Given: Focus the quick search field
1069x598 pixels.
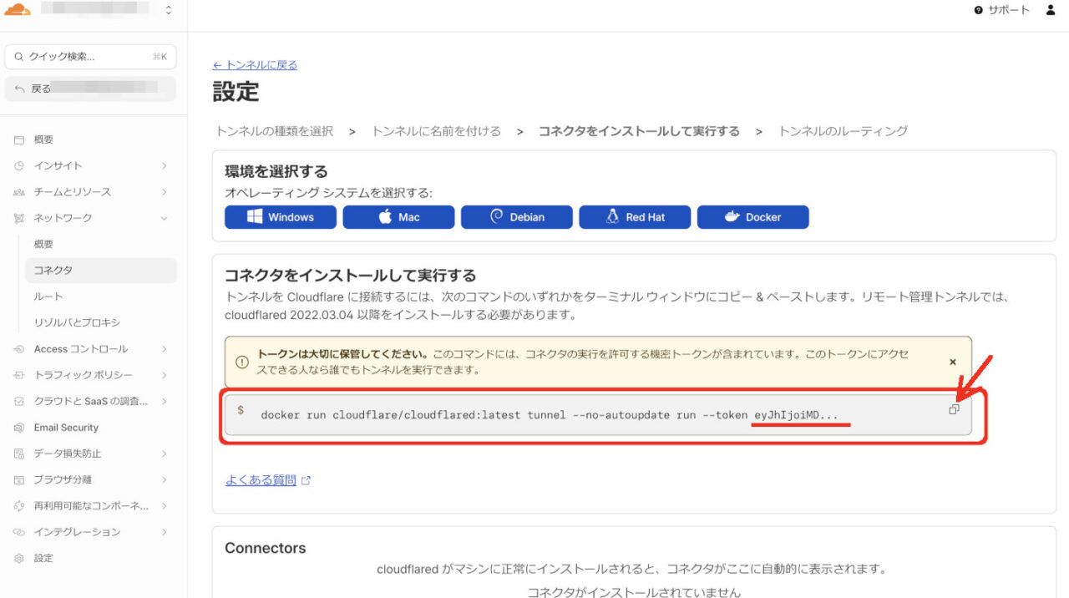Looking at the screenshot, I should click(x=90, y=57).
